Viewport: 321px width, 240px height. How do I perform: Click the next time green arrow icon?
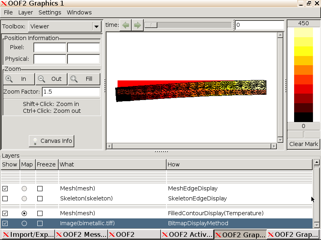click(137, 24)
